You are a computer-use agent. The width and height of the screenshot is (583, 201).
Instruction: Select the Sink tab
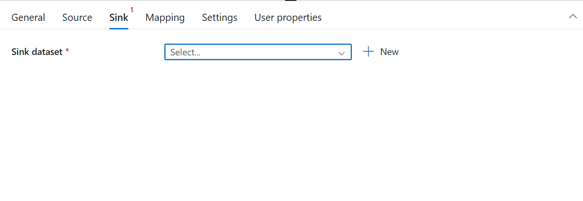click(118, 18)
